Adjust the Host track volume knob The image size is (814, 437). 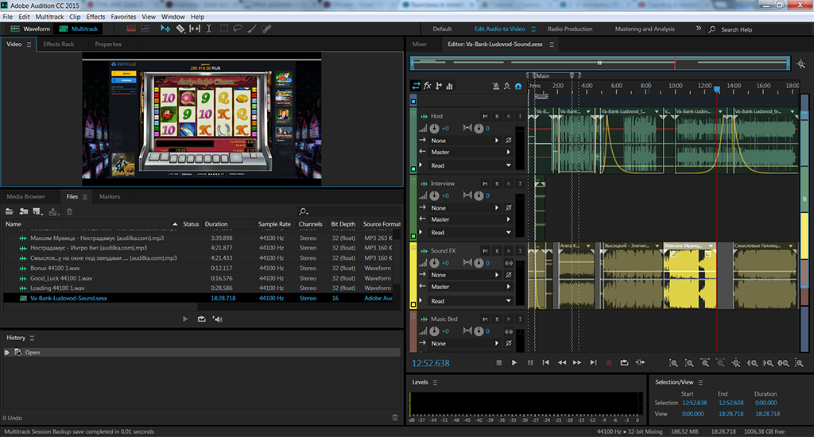434,128
